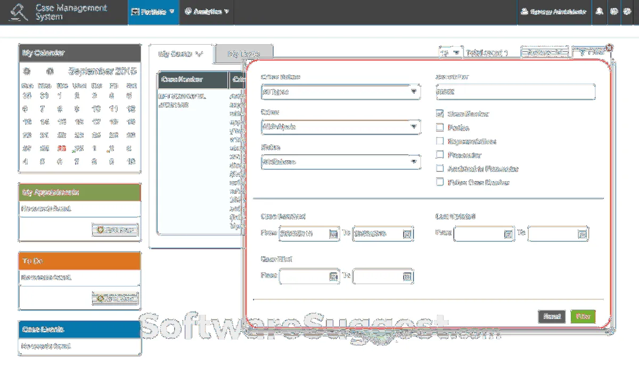Switch to the My Tasks tab
Screen dimensions: 639x392
pyautogui.click(x=244, y=54)
